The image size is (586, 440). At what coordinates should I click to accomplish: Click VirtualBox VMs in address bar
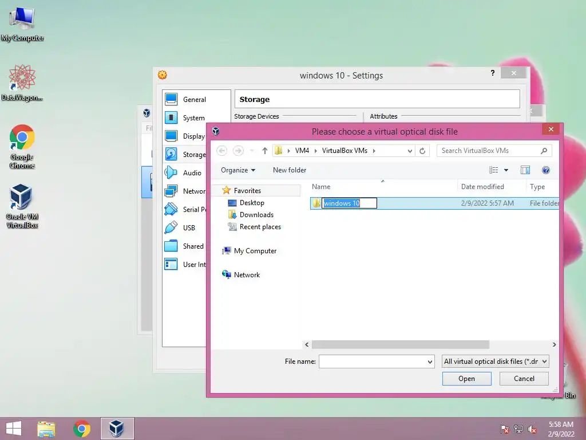coord(345,151)
